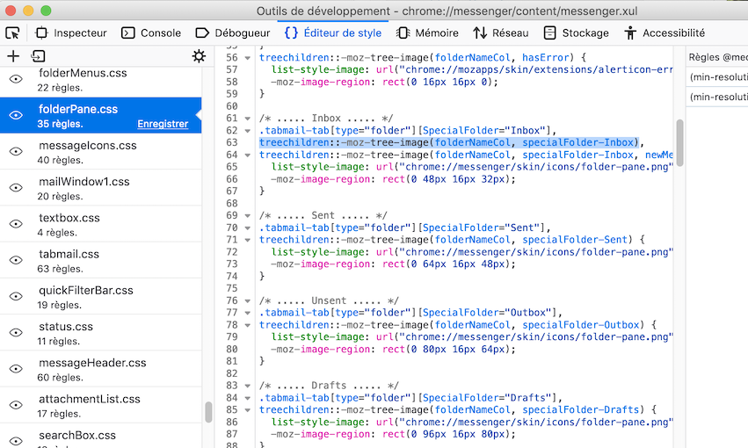This screenshot has height=448, width=748.
Task: Switch to the Réseau tab
Action: pyautogui.click(x=501, y=33)
